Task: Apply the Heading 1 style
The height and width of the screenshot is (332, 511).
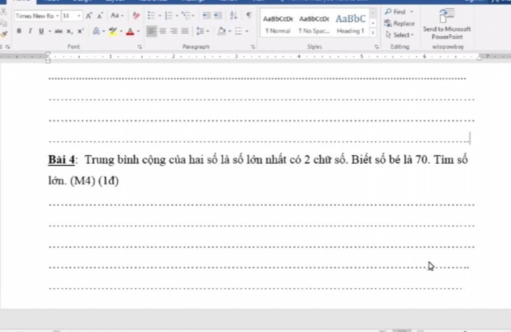Action: (x=351, y=24)
